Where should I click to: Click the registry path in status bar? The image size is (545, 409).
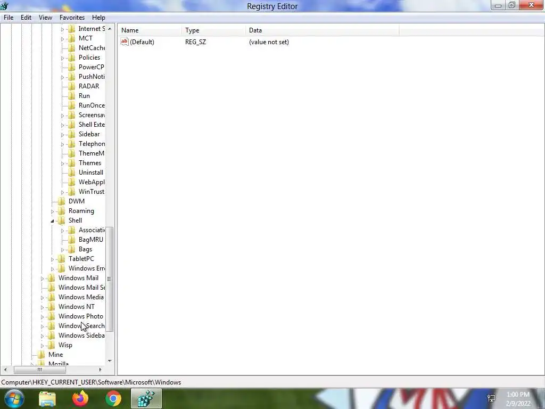click(x=91, y=382)
